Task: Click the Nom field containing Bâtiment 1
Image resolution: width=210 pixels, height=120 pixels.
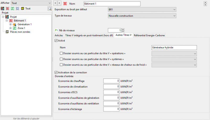Action: coord(112,4)
